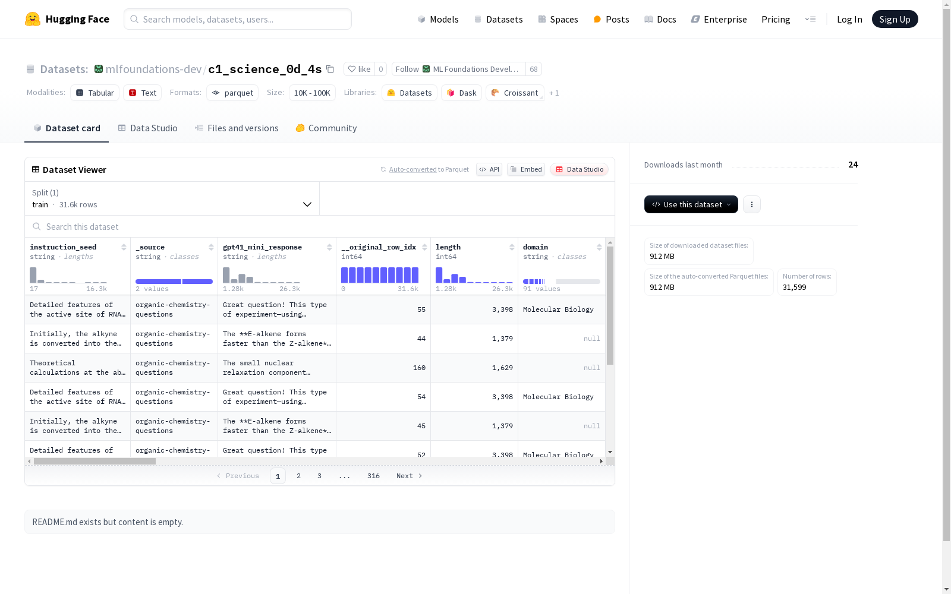This screenshot has height=594, width=951.
Task: Click the Log In link
Action: [x=849, y=19]
